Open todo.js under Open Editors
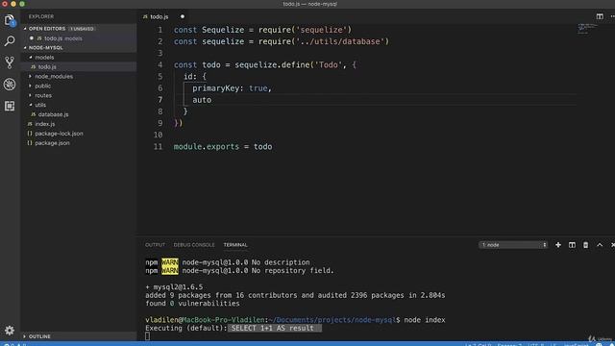Image resolution: width=615 pixels, height=346 pixels. (x=79, y=38)
